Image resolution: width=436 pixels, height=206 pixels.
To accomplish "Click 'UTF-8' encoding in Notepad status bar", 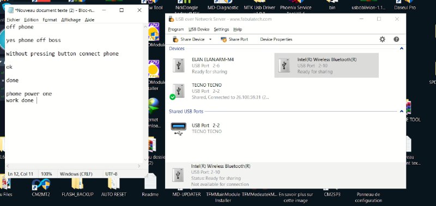I will pyautogui.click(x=111, y=174).
